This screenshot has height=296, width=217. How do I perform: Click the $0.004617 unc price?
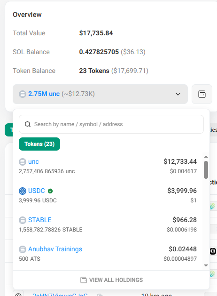[183, 171]
